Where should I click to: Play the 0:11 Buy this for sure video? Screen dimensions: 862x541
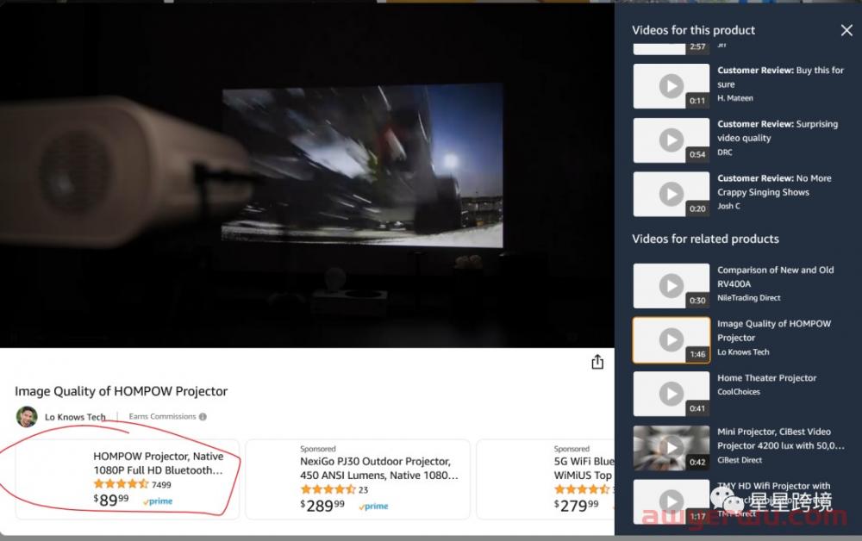tap(671, 85)
